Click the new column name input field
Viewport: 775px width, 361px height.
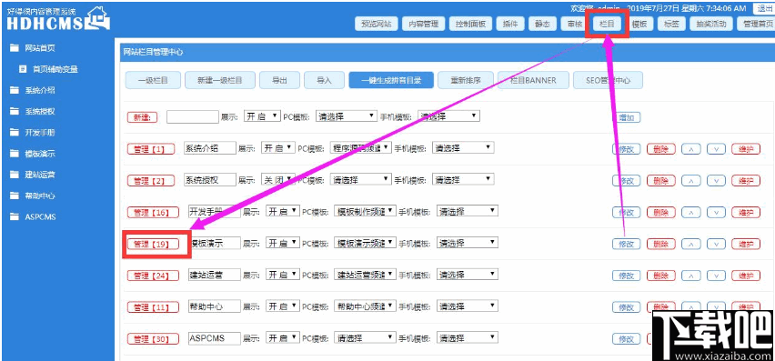[193, 116]
